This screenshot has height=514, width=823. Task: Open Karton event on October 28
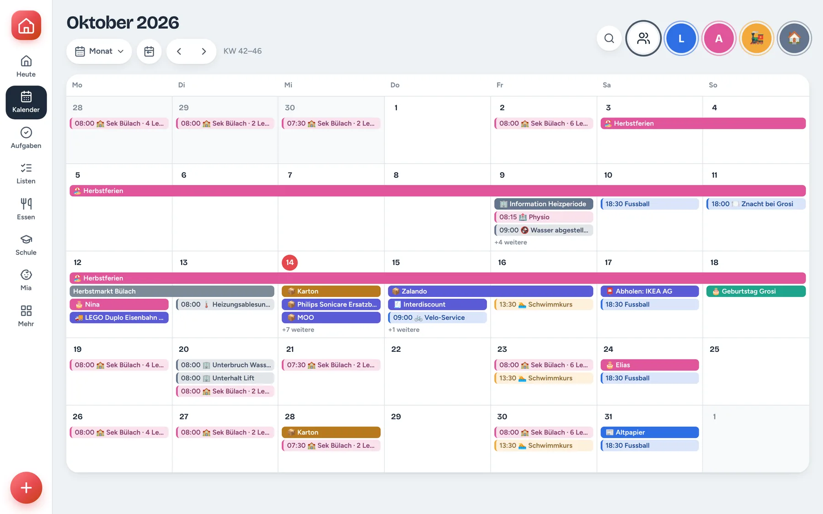[331, 432]
